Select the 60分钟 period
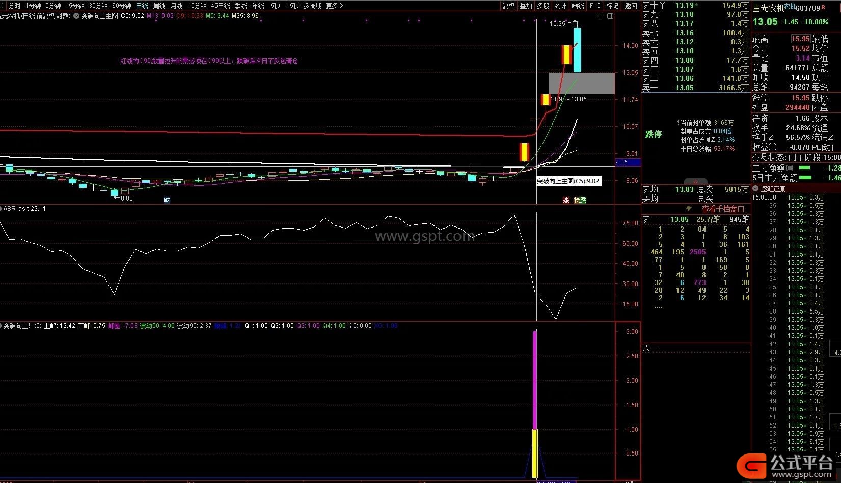Screen dimensions: 841x483 [122, 6]
